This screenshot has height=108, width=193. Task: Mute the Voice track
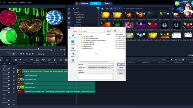(9, 101)
